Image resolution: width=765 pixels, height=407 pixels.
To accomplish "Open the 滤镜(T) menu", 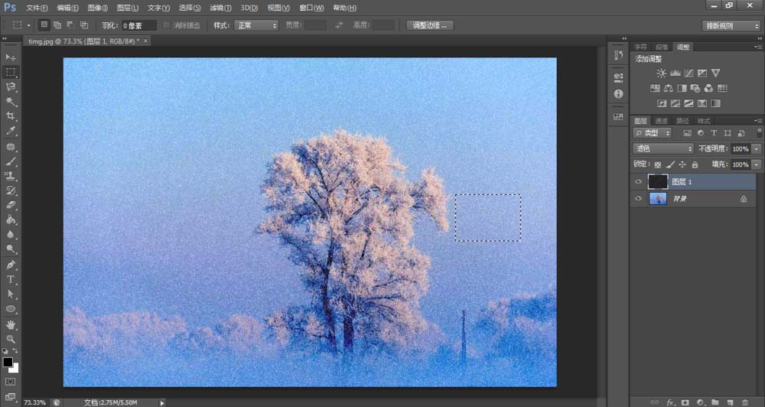I will point(220,8).
